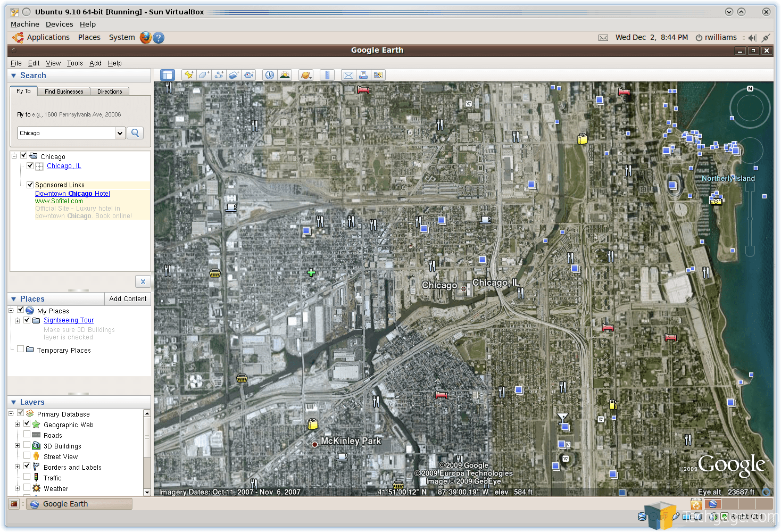Switch to Find Businesses tab
This screenshot has width=781, height=532.
coord(64,92)
